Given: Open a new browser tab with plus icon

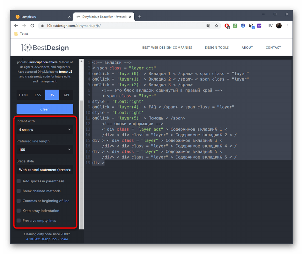Looking at the screenshot, I should point(140,17).
